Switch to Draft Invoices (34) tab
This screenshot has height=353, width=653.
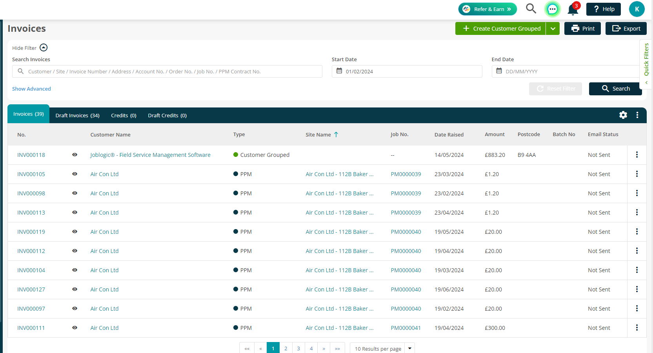[x=77, y=115]
